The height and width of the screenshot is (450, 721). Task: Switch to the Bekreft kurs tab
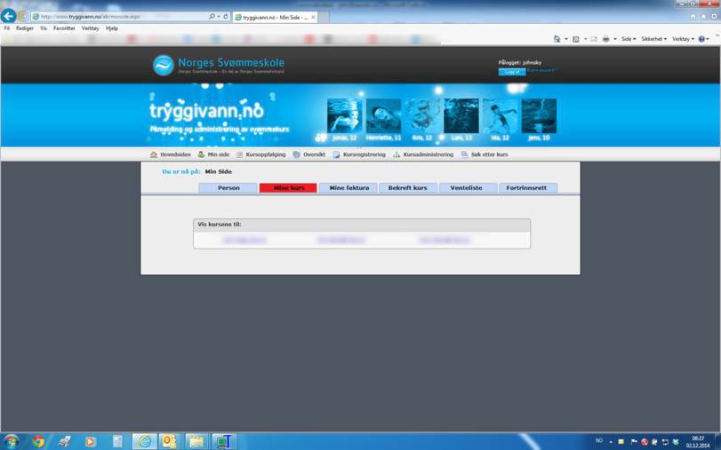point(408,188)
